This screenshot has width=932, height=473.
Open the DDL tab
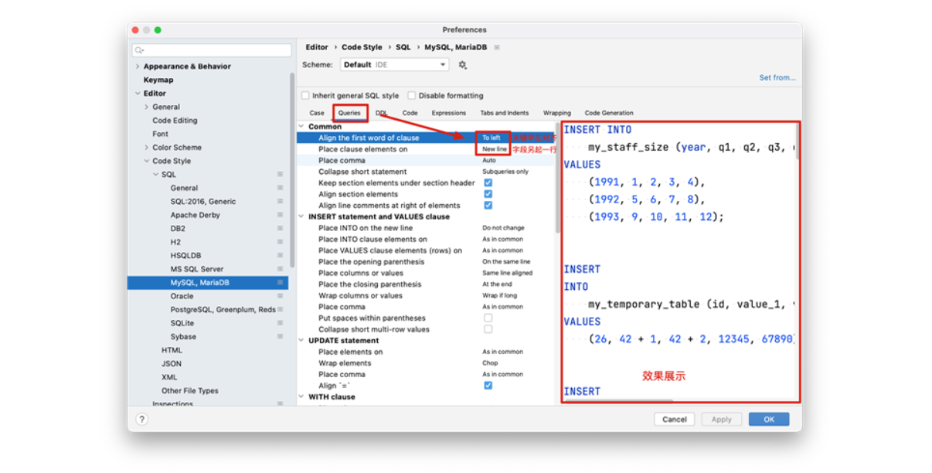click(x=382, y=113)
